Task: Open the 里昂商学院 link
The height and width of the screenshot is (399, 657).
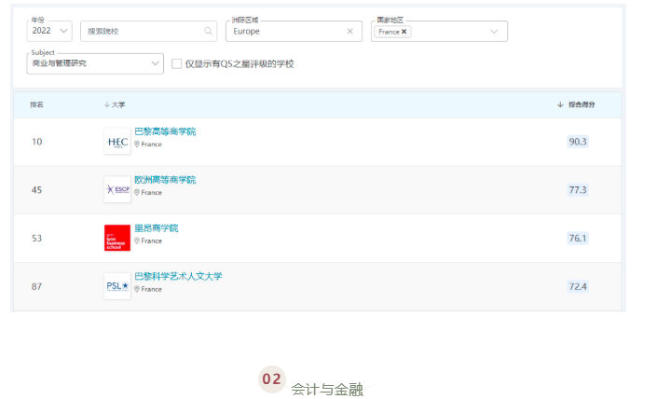Action: pos(157,228)
